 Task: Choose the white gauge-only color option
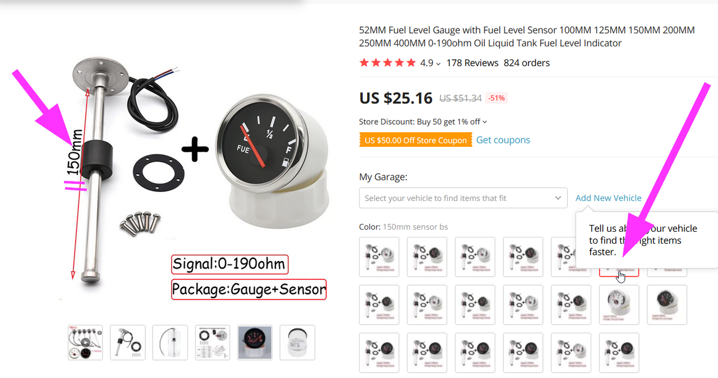pyautogui.click(x=619, y=305)
